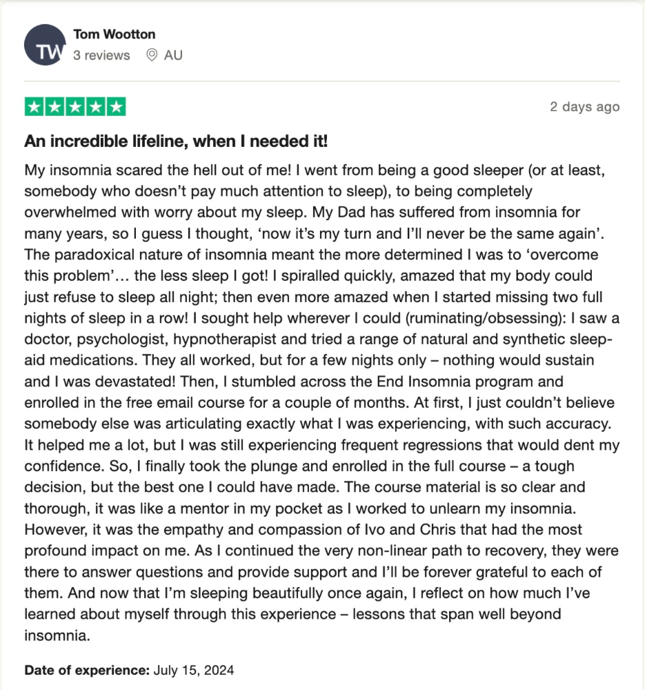Open the 'An incredible lifeline' review title
The height and width of the screenshot is (690, 645).
176,141
